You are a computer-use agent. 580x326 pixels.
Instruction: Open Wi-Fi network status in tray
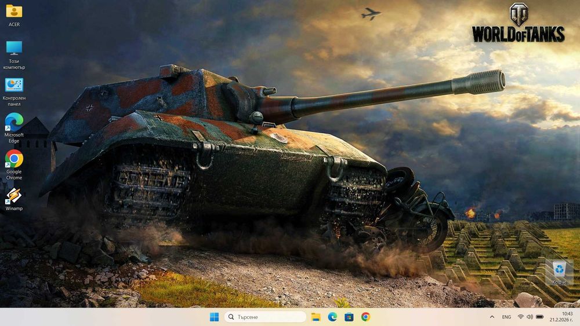pyautogui.click(x=520, y=317)
